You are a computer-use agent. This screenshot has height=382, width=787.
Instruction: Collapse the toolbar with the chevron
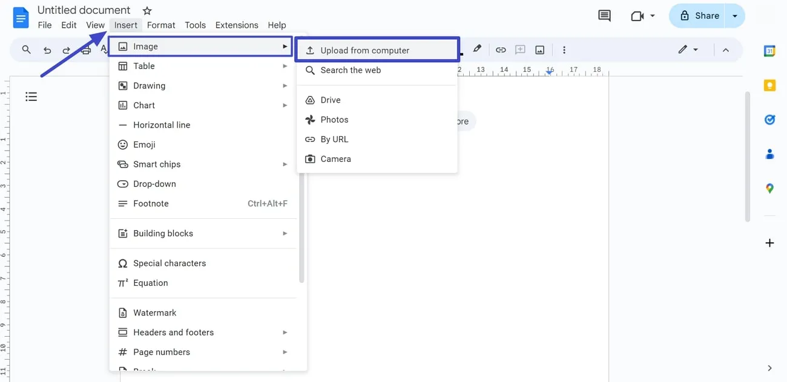coord(726,50)
